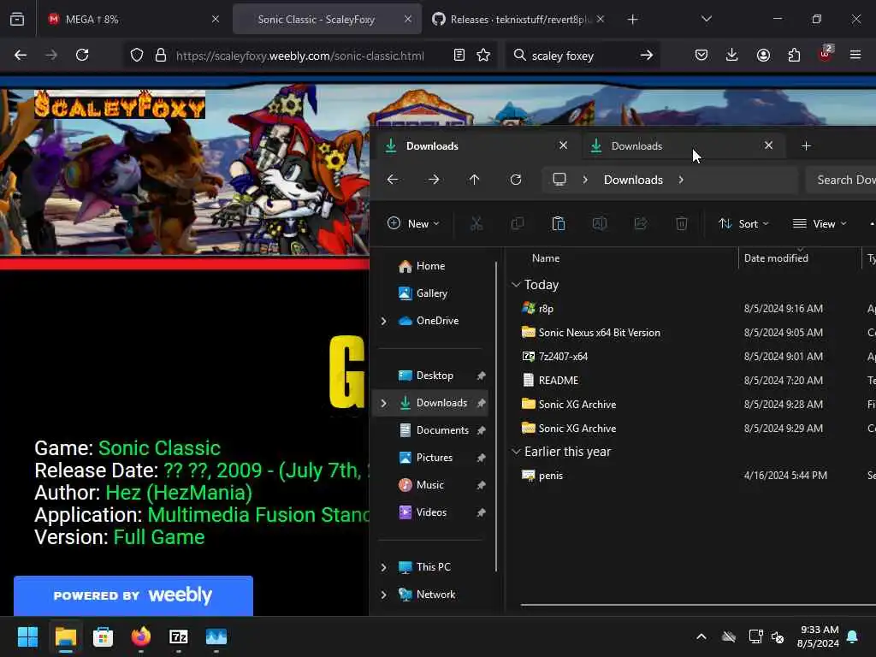The width and height of the screenshot is (876, 657).
Task: Click the Search Downloads box
Action: (x=841, y=180)
